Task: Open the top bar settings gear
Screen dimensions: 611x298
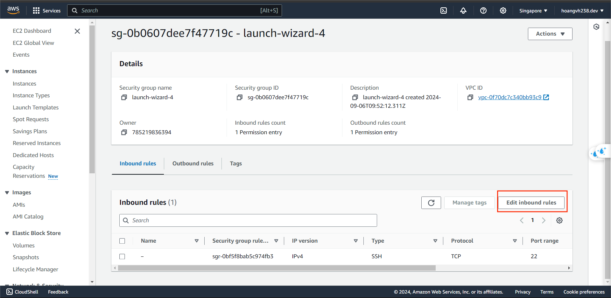Action: coord(503,10)
